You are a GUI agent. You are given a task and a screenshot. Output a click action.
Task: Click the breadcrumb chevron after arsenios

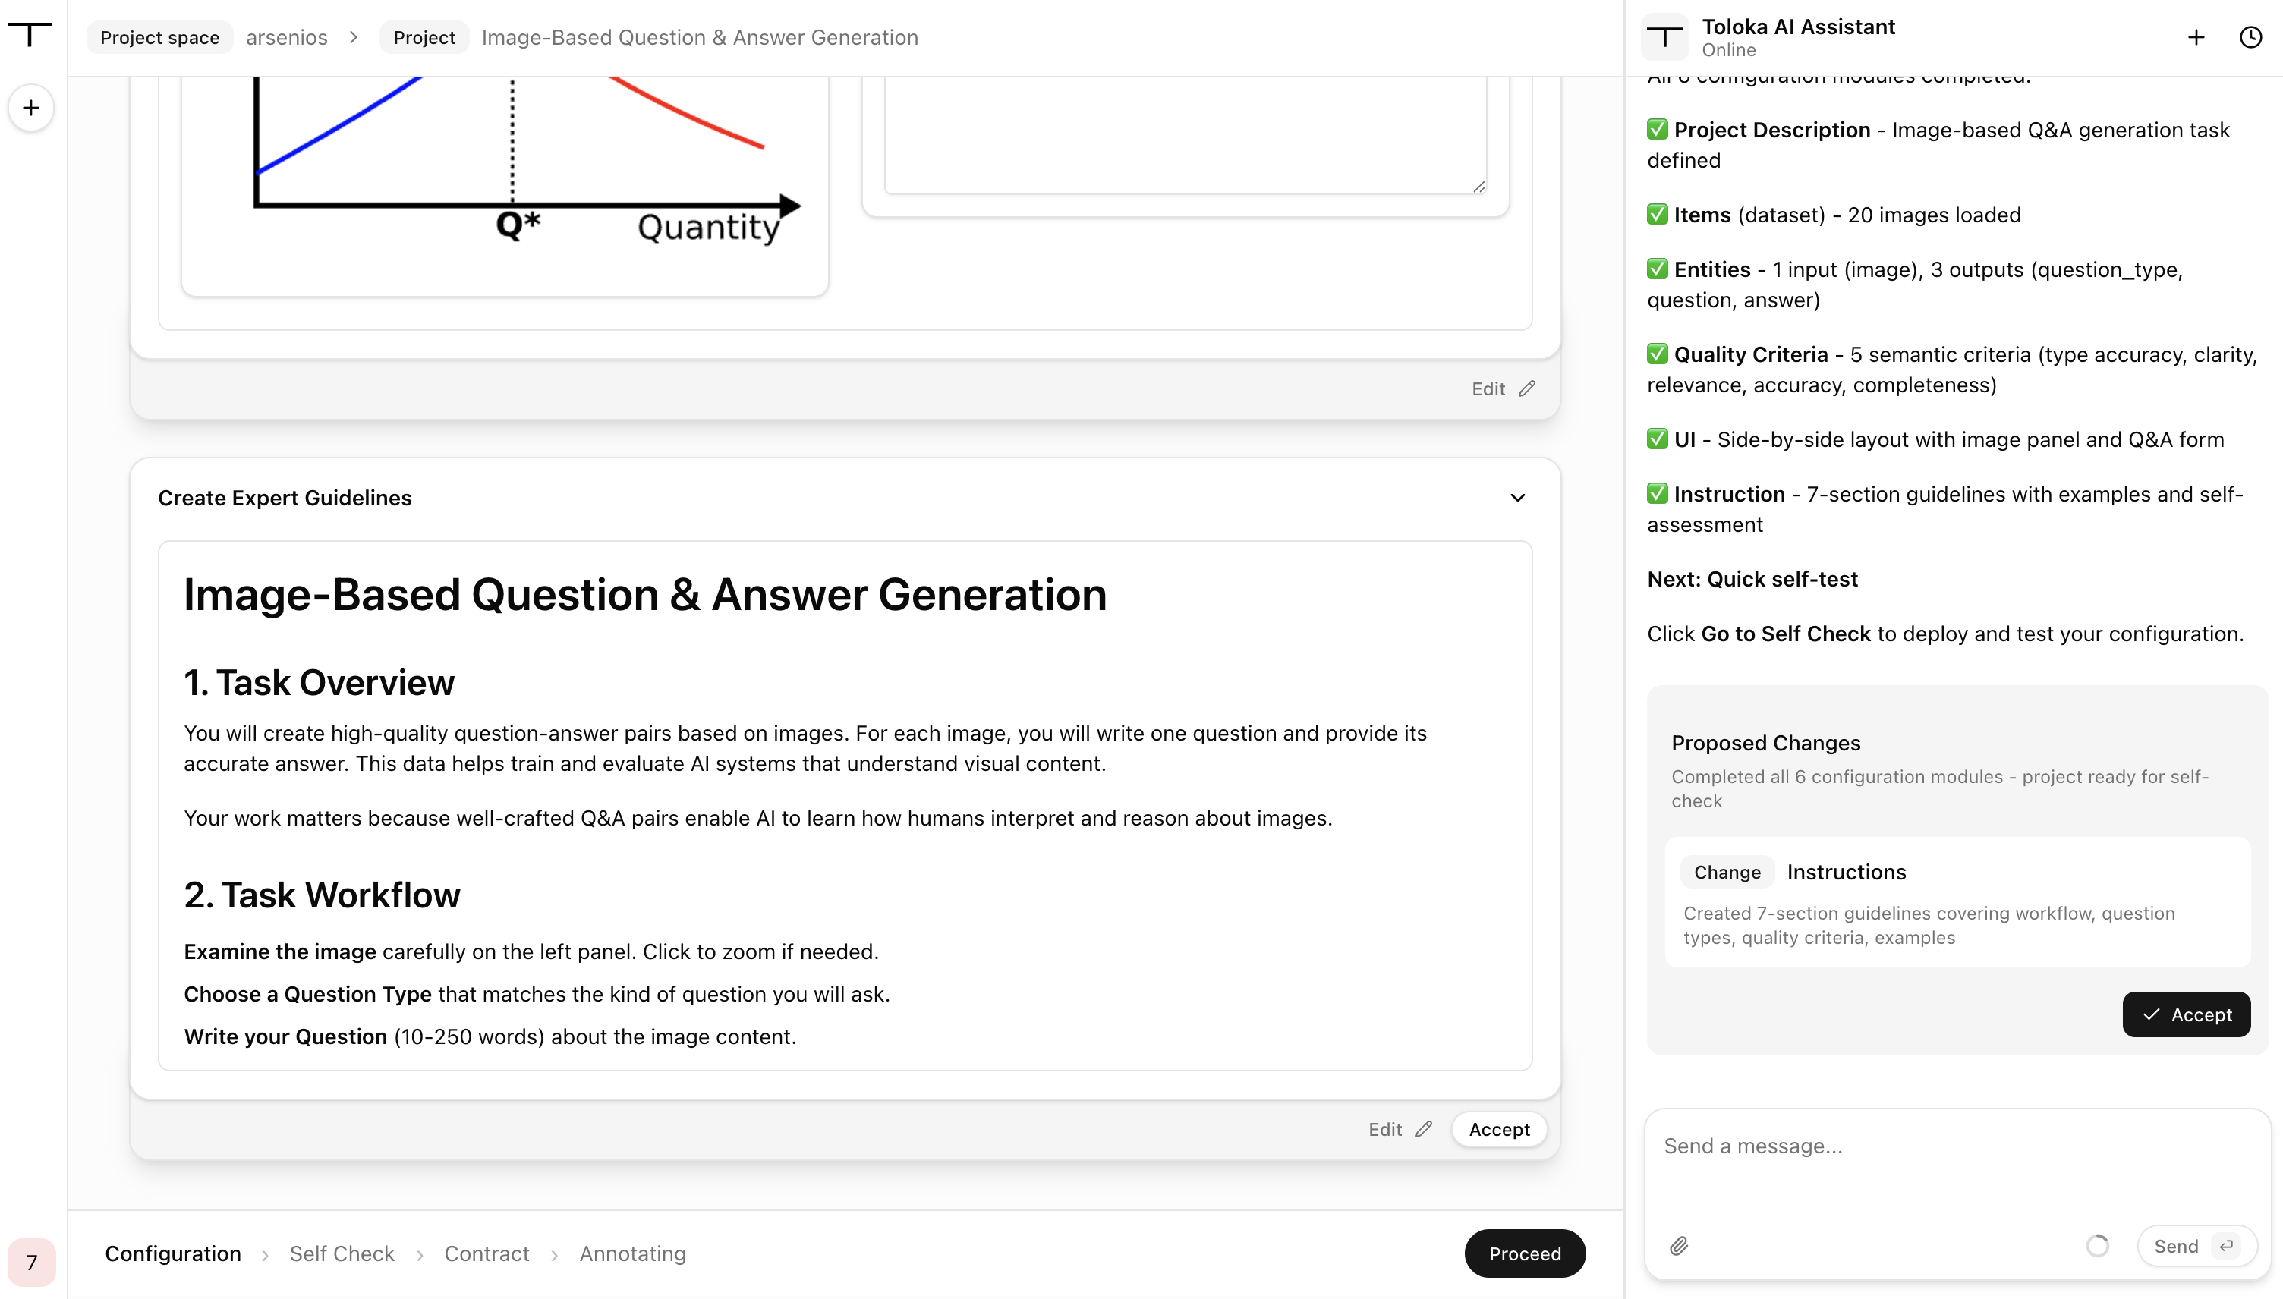coord(353,37)
